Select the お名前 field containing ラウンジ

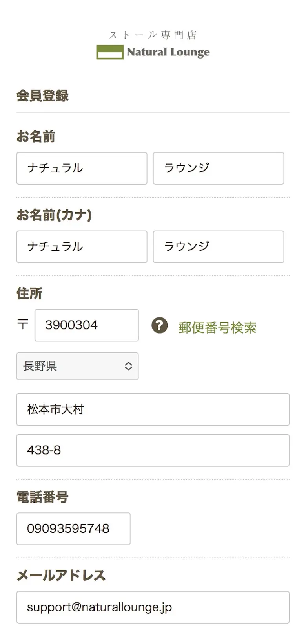(x=218, y=169)
